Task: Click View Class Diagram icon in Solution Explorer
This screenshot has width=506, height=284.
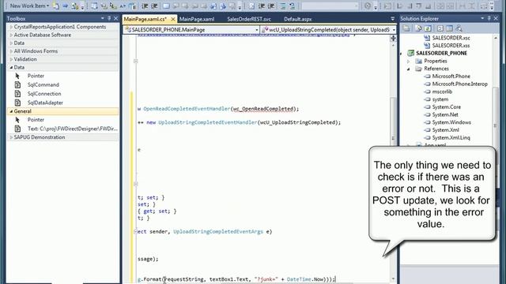Action: (459, 28)
